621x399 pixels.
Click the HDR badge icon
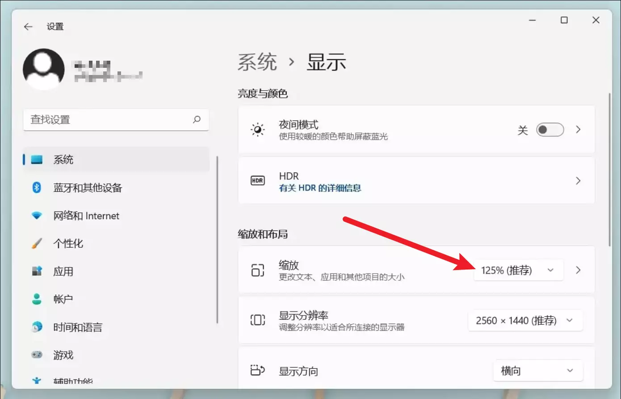tap(258, 181)
